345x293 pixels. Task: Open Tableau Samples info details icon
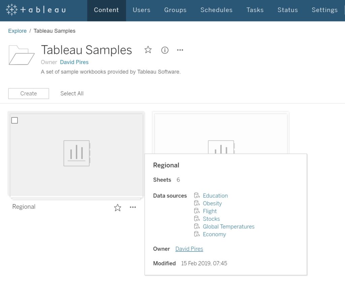coord(165,50)
